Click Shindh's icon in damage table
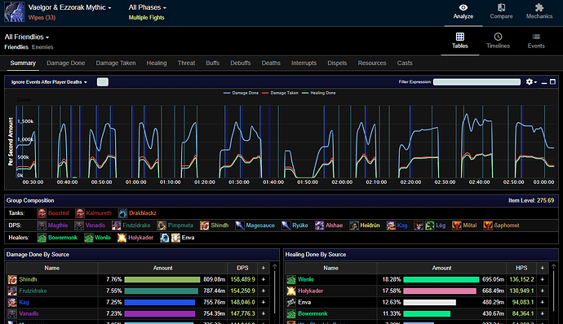The image size is (563, 324). (12, 279)
